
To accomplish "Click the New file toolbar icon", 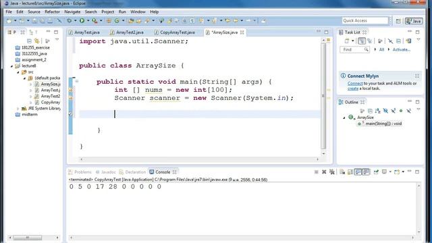I will coord(9,21).
